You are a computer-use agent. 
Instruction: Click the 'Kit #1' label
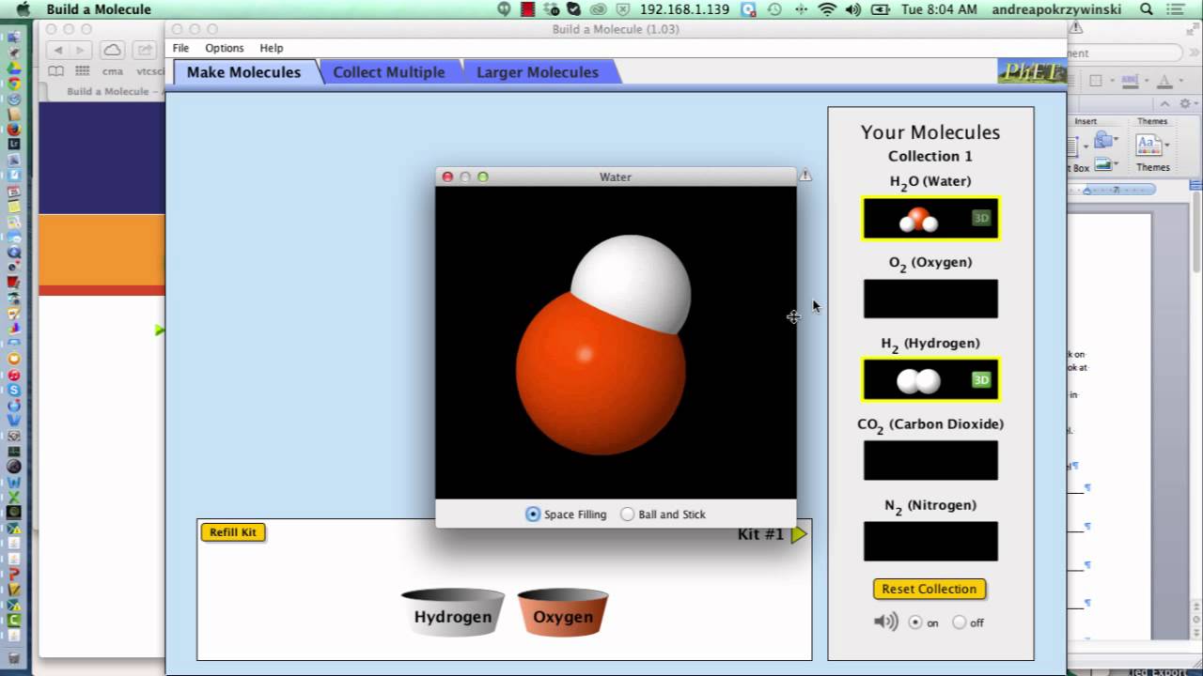pyautogui.click(x=760, y=534)
